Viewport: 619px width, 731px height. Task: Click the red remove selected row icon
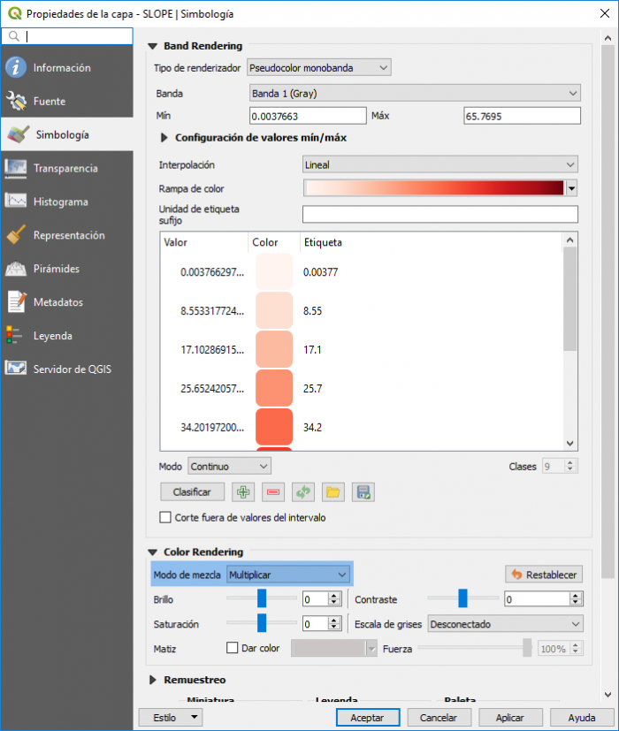[272, 492]
